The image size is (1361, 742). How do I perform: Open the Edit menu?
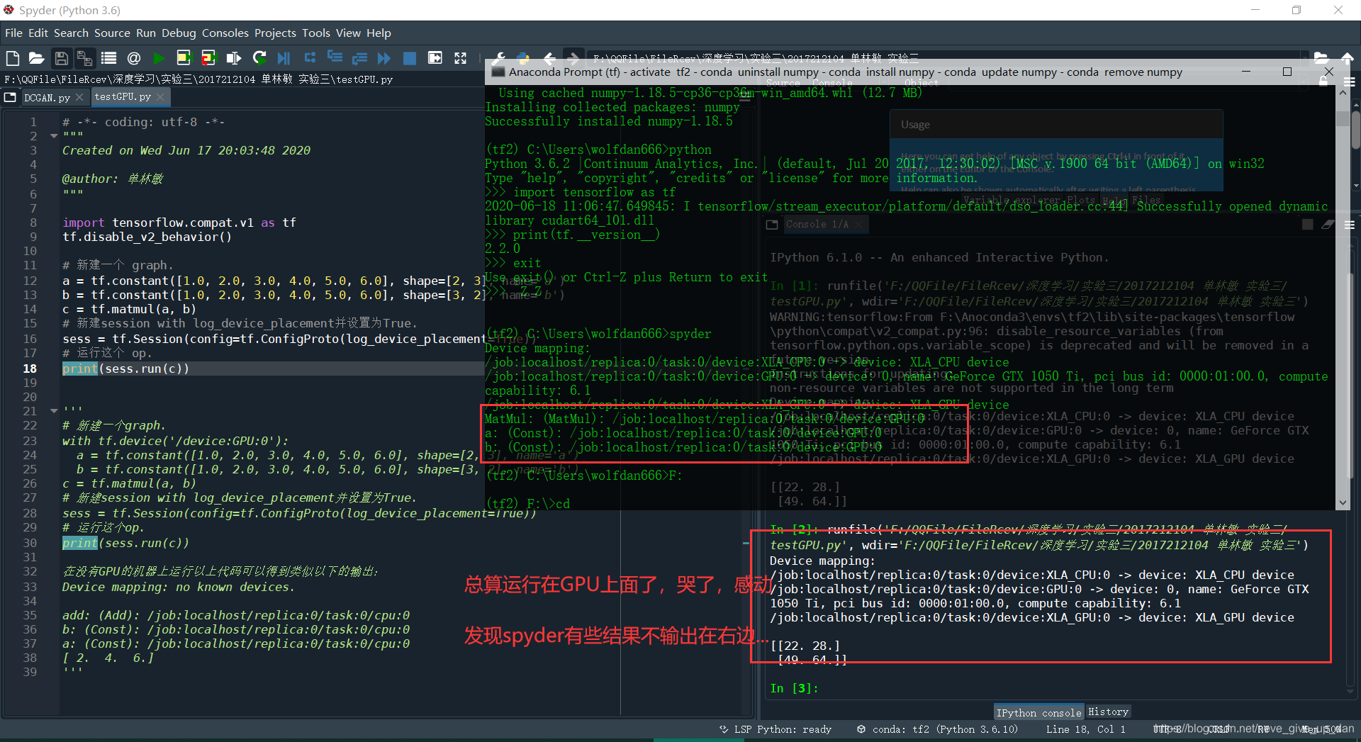tap(38, 33)
